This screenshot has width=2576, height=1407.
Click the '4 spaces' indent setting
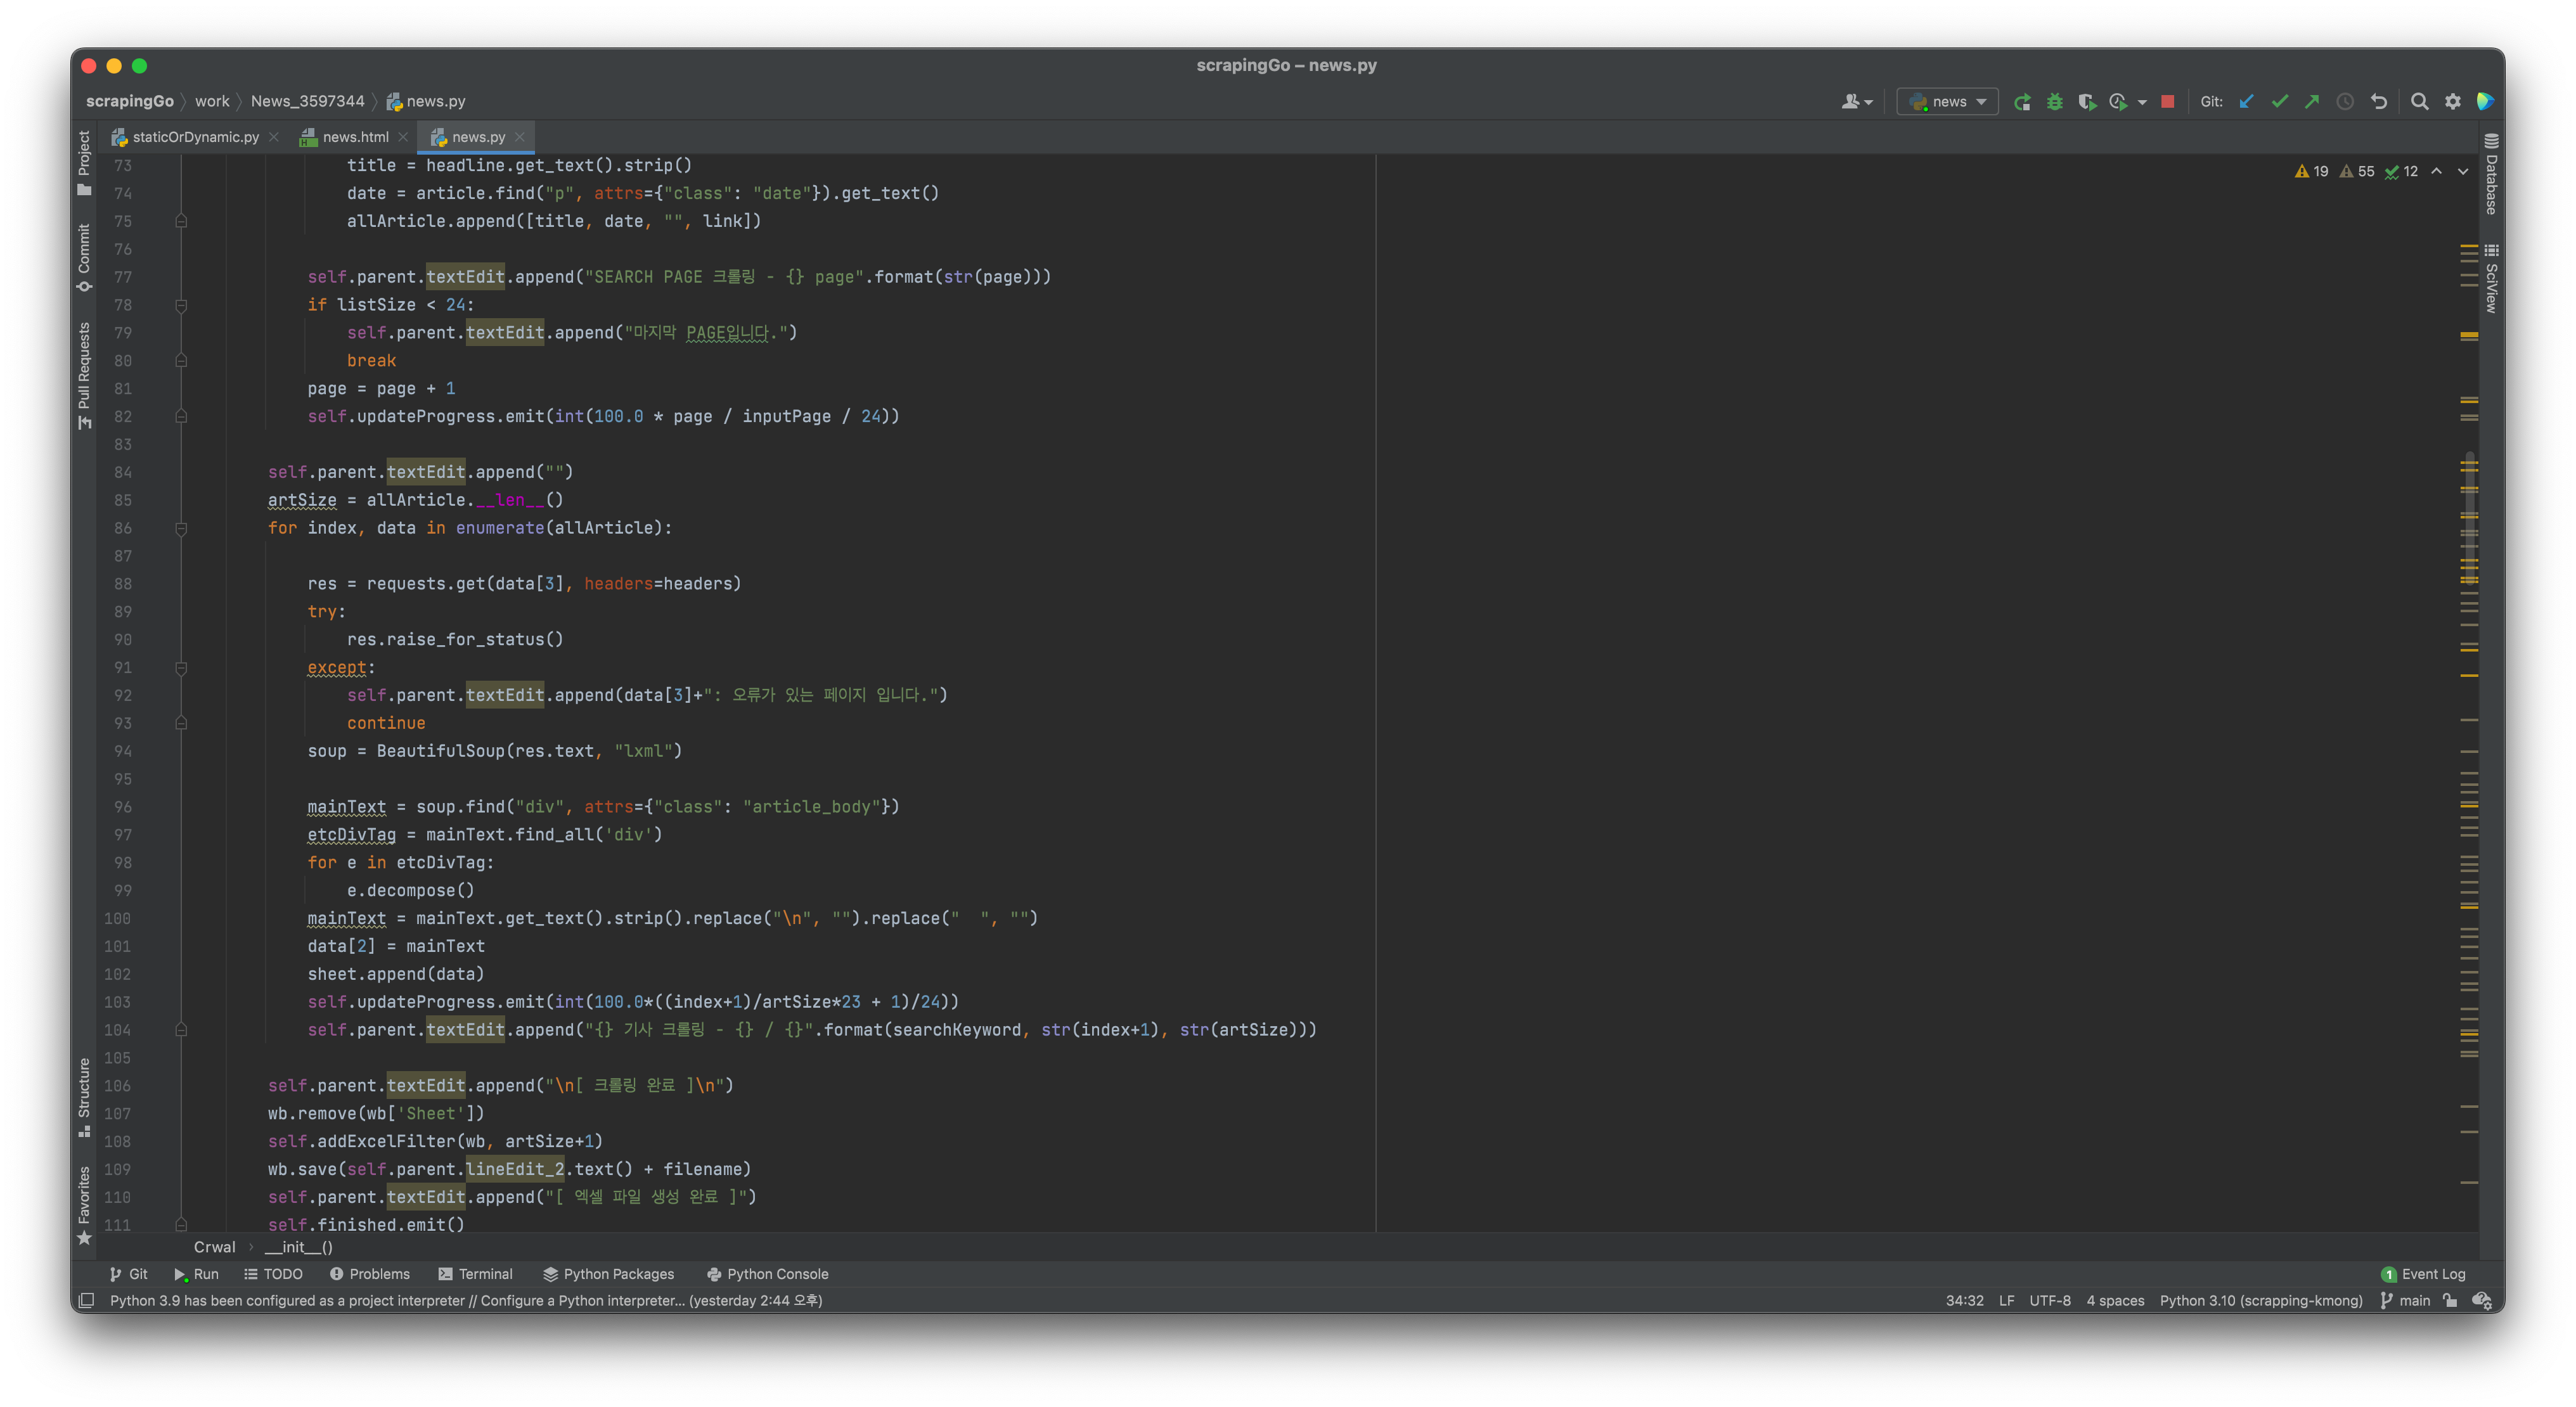(2114, 1300)
